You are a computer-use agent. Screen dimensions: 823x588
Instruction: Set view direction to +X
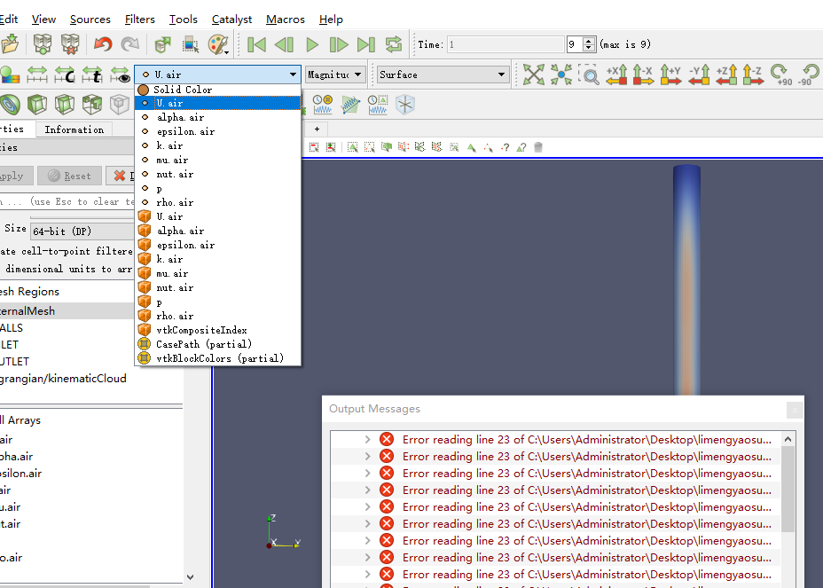point(617,75)
